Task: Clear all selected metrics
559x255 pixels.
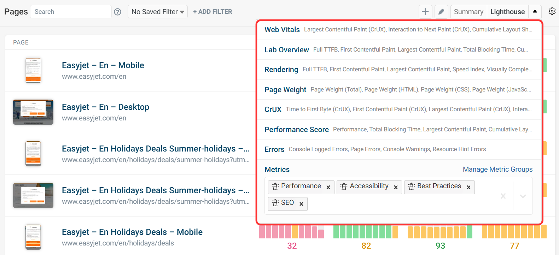Action: [503, 196]
